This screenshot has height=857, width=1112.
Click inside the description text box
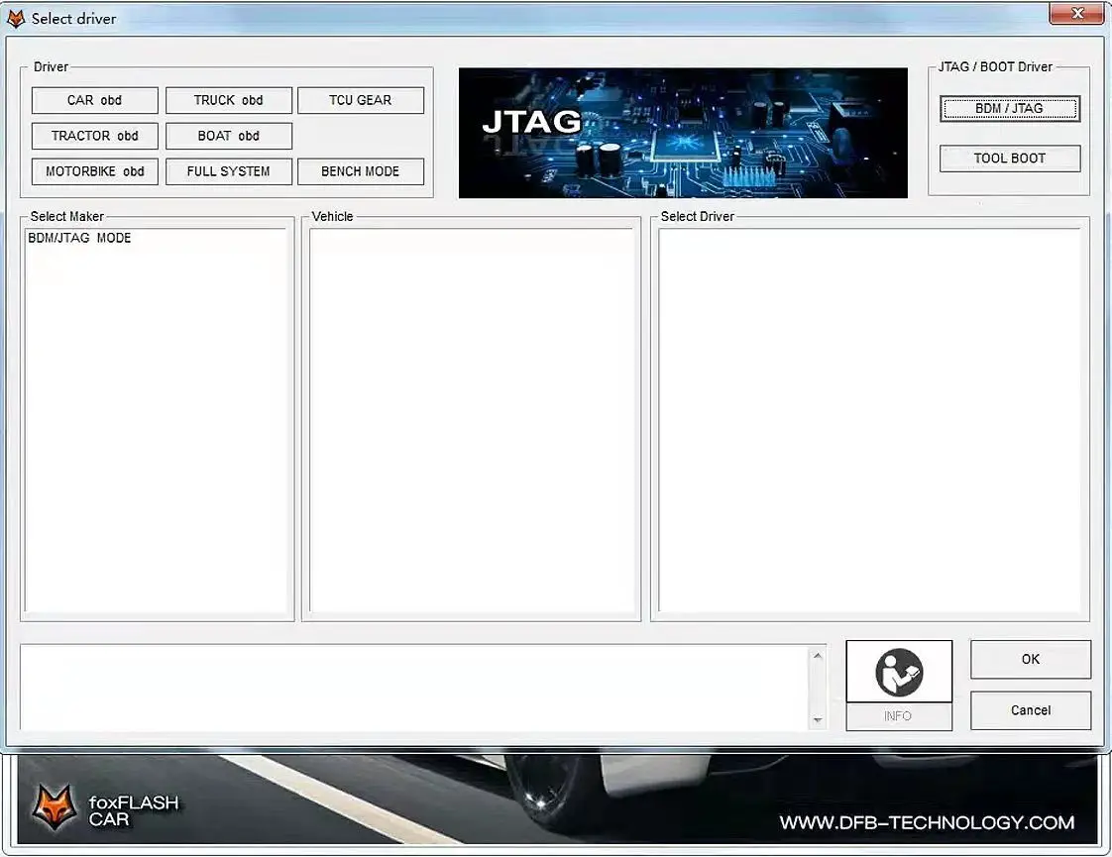(x=415, y=688)
